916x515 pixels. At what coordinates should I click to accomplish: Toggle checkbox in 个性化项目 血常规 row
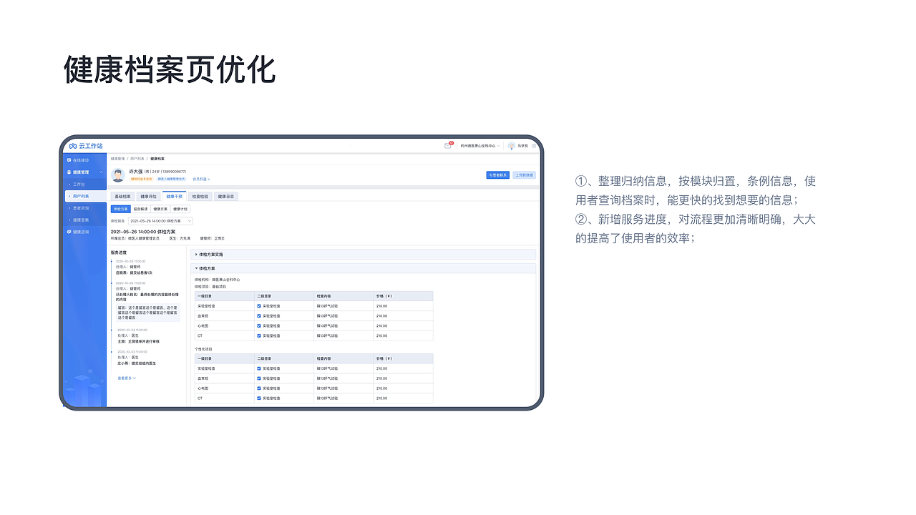pyautogui.click(x=259, y=378)
